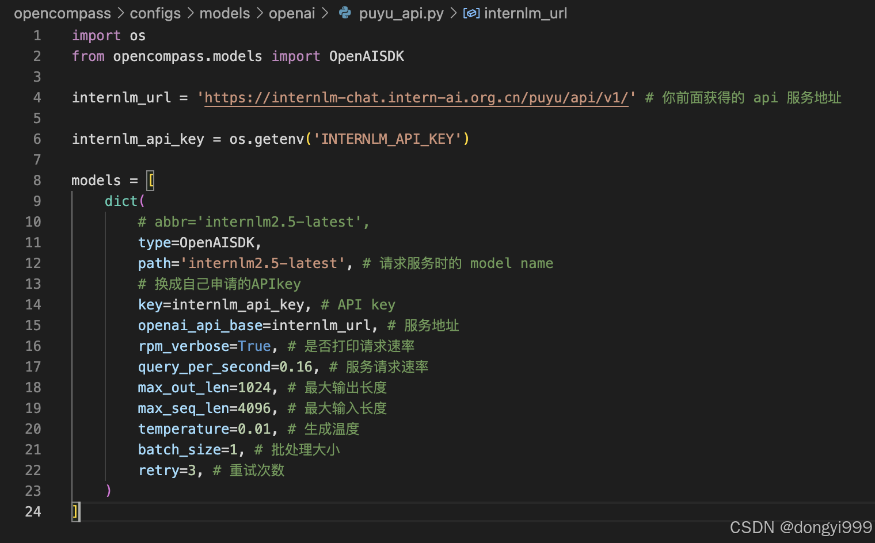Click line number 4 in the gutter
Viewport: 875px width, 543px height.
(x=37, y=97)
